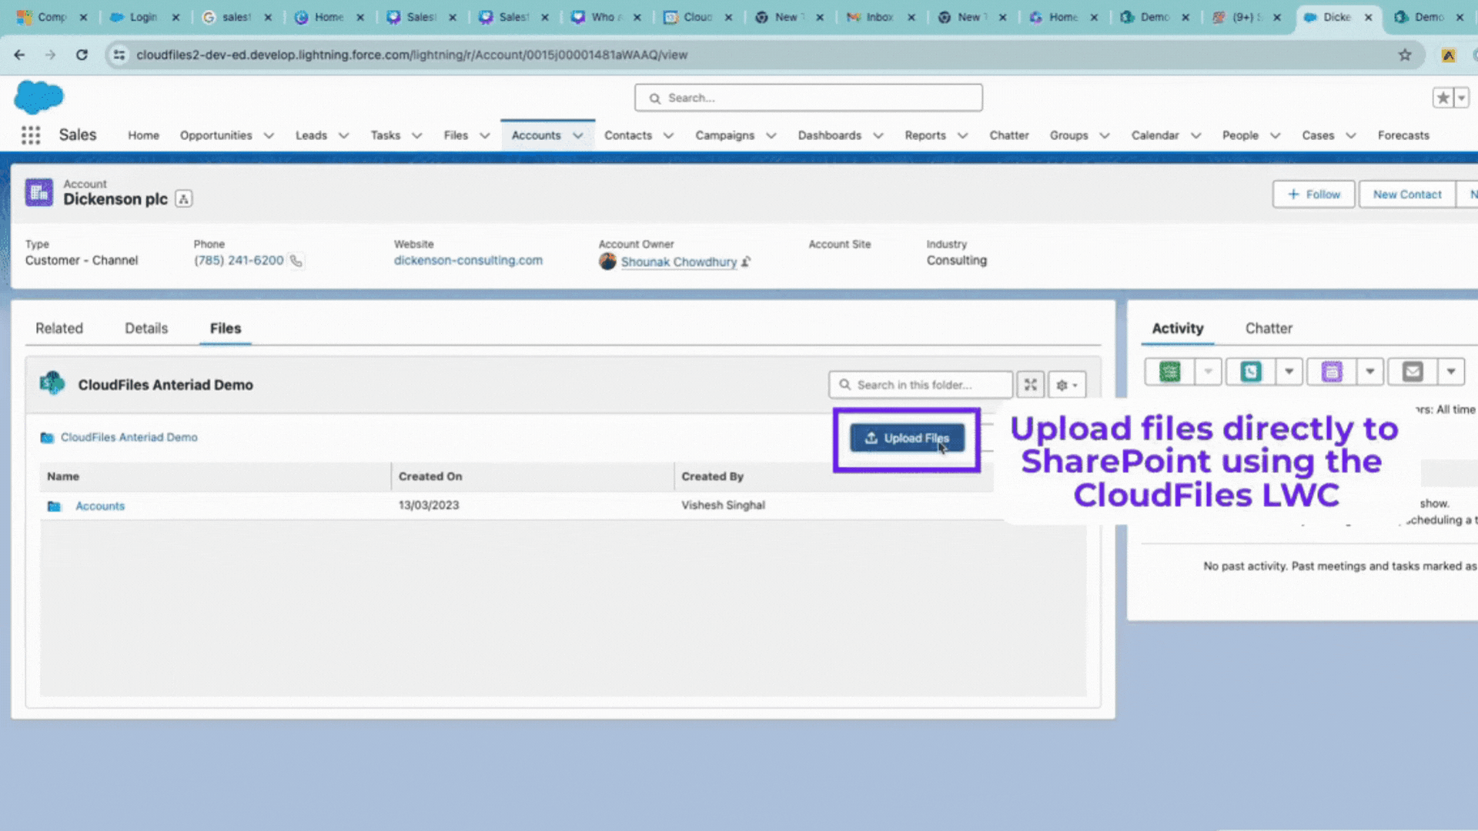Select the Accounts navigation menu item
Viewport: 1478px width, 831px height.
click(x=536, y=134)
